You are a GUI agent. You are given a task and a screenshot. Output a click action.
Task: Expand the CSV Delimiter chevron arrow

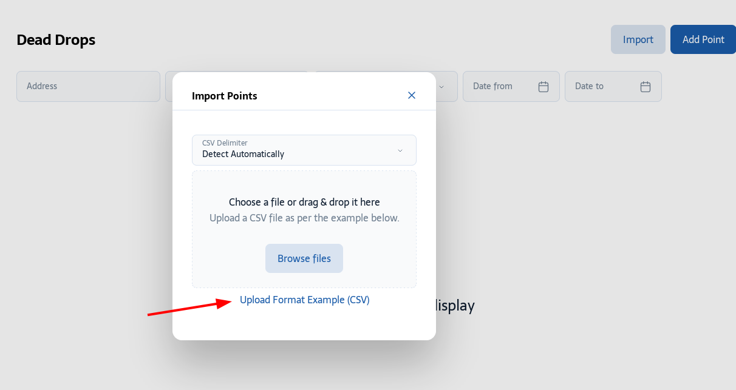[x=400, y=150]
